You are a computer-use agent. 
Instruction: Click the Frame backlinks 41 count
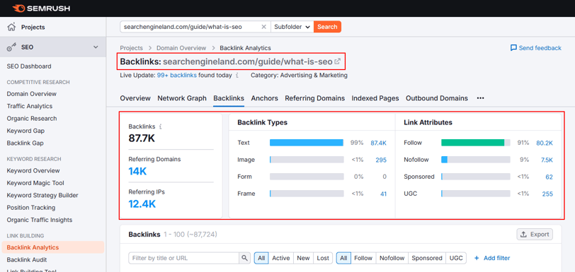pos(383,194)
